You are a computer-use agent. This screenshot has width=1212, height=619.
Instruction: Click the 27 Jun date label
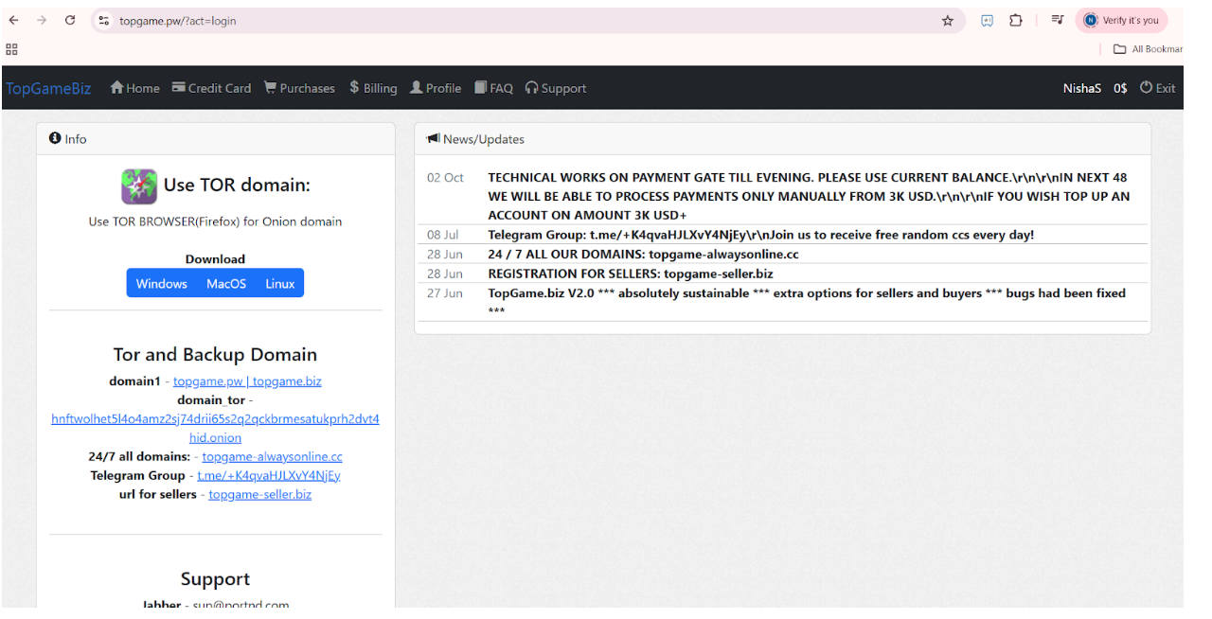445,293
